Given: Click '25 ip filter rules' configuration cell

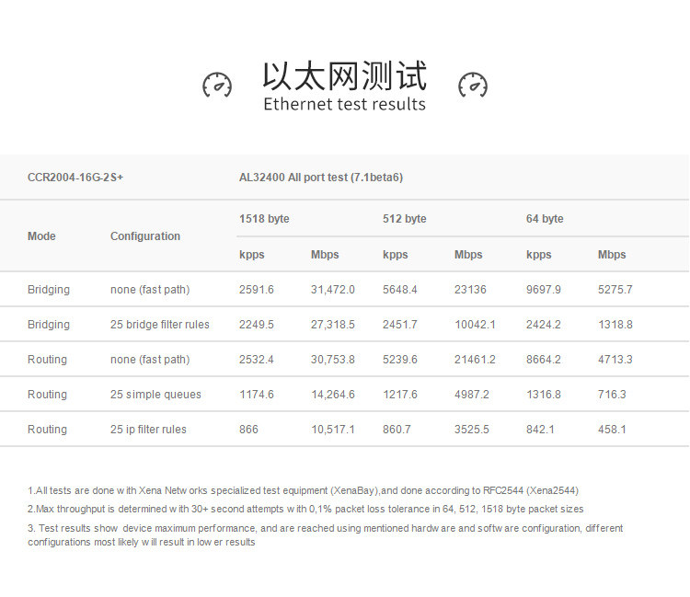Looking at the screenshot, I should 148,430.
